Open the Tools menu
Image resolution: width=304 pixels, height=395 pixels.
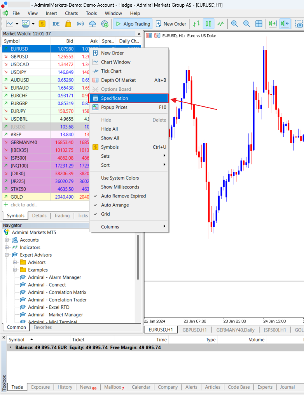click(91, 13)
